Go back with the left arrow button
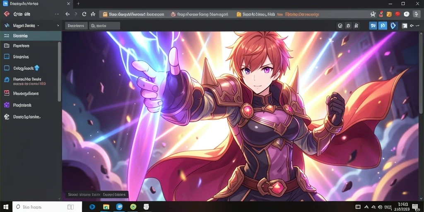This screenshot has height=212, width=424. pyautogui.click(x=67, y=14)
